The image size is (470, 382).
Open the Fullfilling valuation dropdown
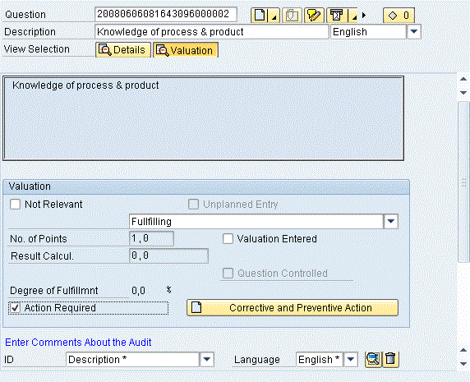[x=390, y=222]
